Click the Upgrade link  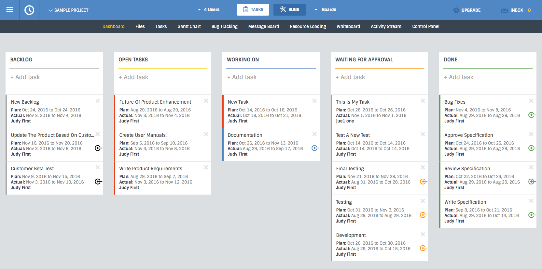click(471, 10)
